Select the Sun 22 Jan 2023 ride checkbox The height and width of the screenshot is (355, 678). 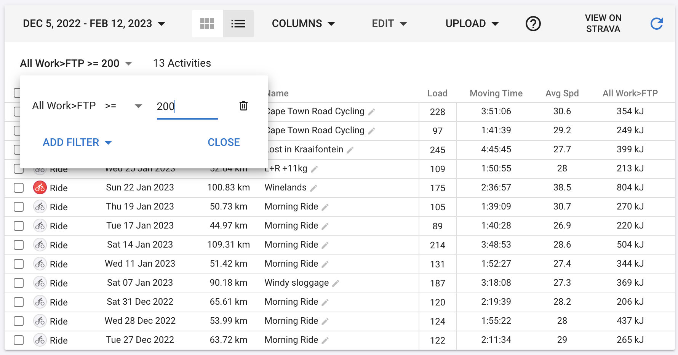[19, 188]
